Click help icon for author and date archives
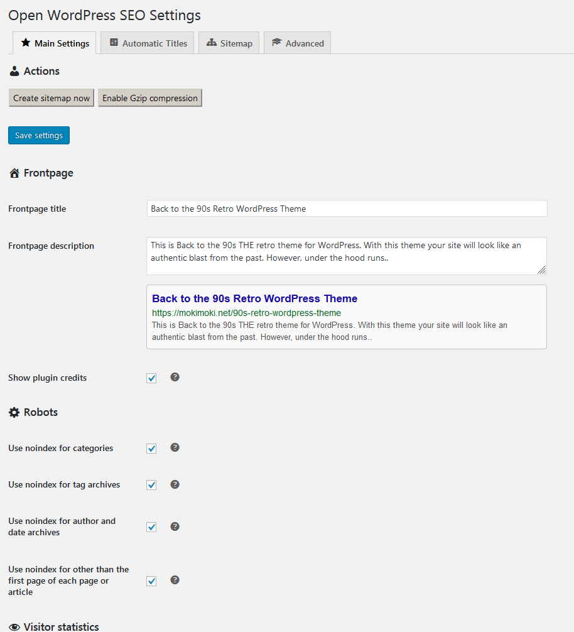 [175, 526]
